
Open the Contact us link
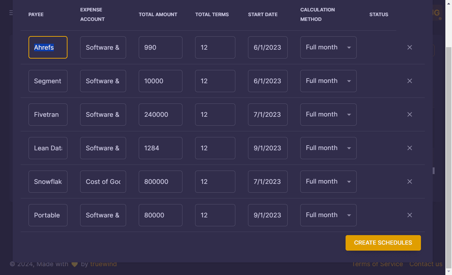click(x=426, y=264)
